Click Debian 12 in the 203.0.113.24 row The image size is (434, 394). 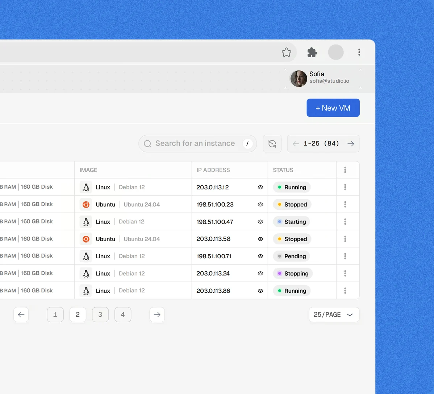coord(132,274)
